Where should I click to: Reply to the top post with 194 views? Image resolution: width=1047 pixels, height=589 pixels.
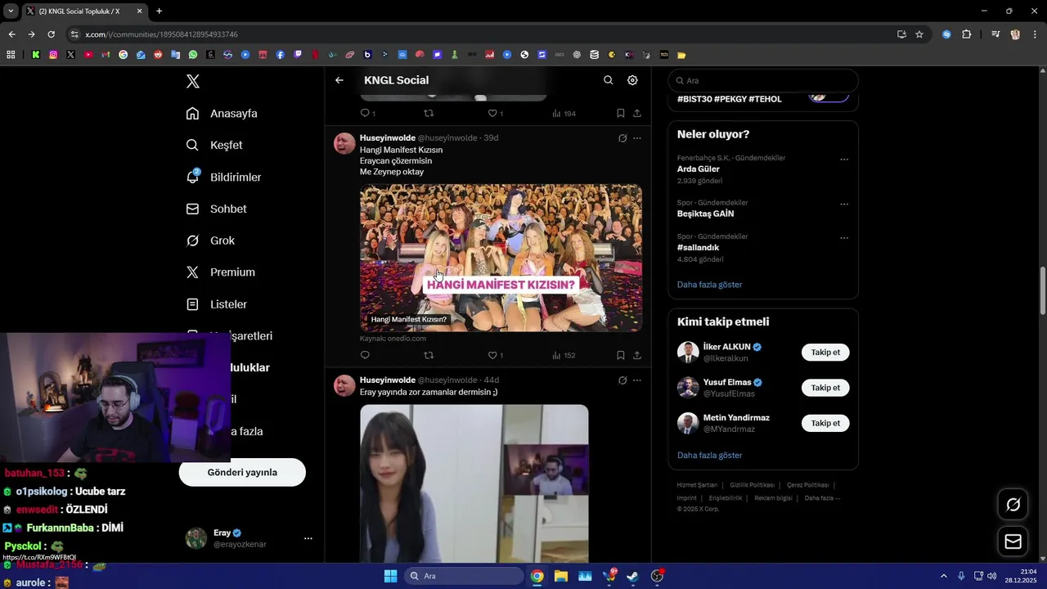click(x=368, y=113)
